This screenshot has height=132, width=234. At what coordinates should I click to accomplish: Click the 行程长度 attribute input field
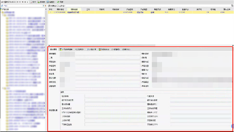tap(201, 96)
